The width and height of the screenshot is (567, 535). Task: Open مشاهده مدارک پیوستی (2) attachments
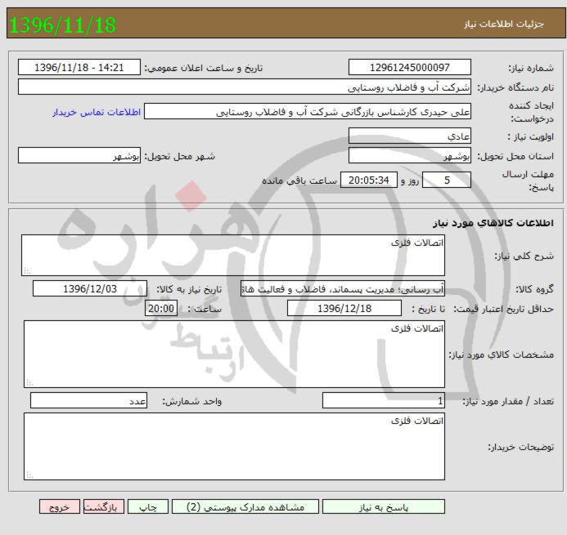(245, 507)
